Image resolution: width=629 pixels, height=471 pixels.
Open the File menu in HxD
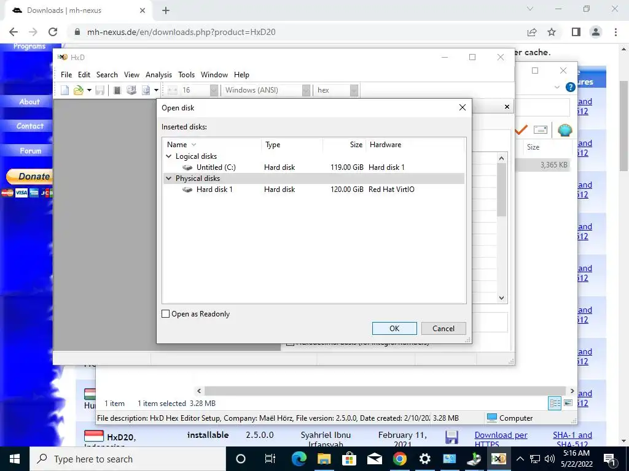(x=66, y=74)
